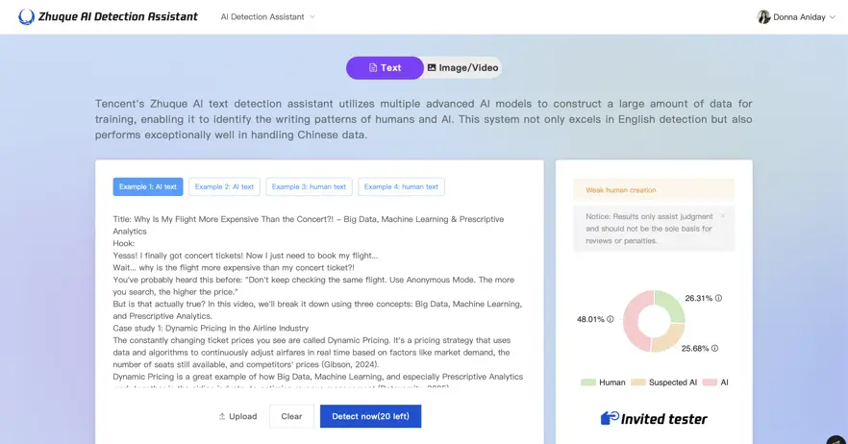Click the pointing-hand icon beside Invited tester
Image resolution: width=848 pixels, height=444 pixels.
click(x=610, y=418)
